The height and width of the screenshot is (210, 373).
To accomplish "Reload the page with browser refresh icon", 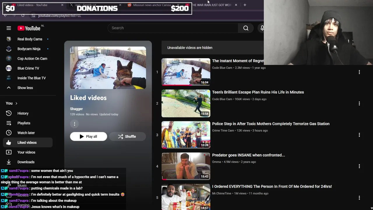I will [x=23, y=15].
